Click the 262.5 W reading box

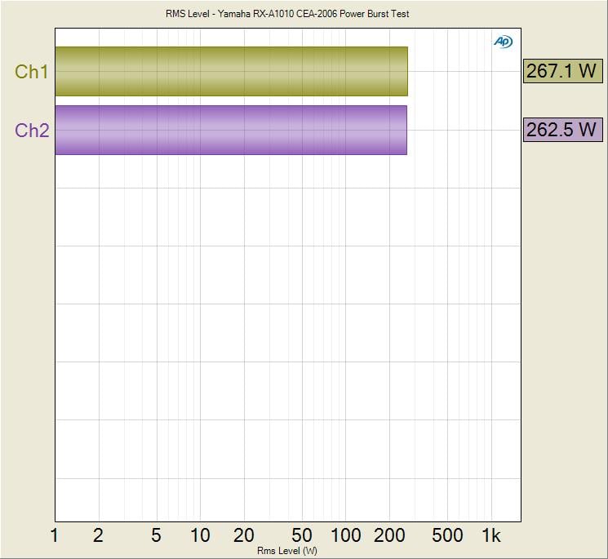click(x=561, y=130)
